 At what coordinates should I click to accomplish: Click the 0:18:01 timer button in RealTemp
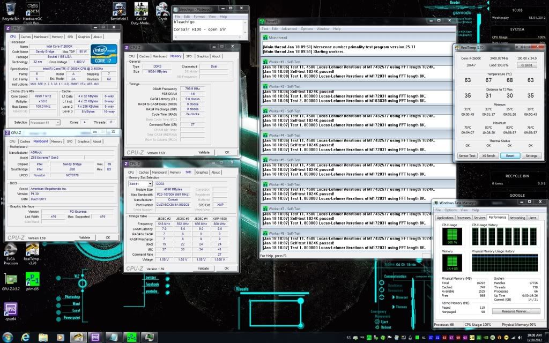527,65
